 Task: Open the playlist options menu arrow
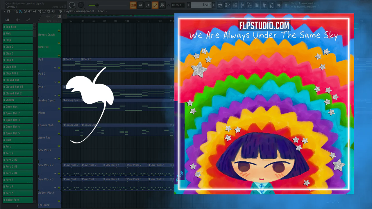tap(4, 11)
